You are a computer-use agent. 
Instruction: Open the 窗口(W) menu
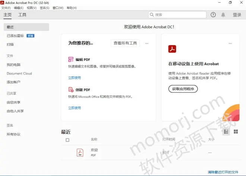coord(58,8)
